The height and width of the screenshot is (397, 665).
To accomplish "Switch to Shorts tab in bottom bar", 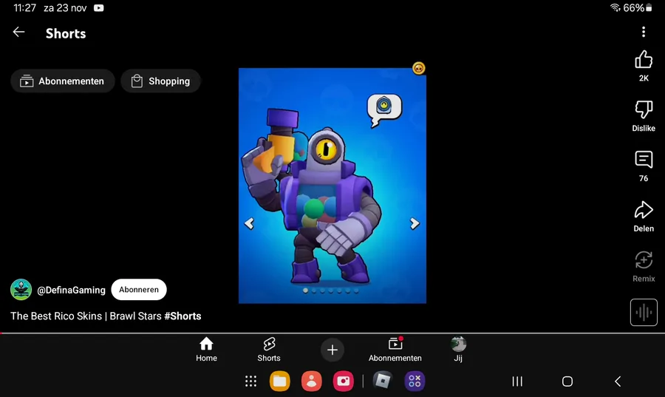I will pyautogui.click(x=269, y=350).
